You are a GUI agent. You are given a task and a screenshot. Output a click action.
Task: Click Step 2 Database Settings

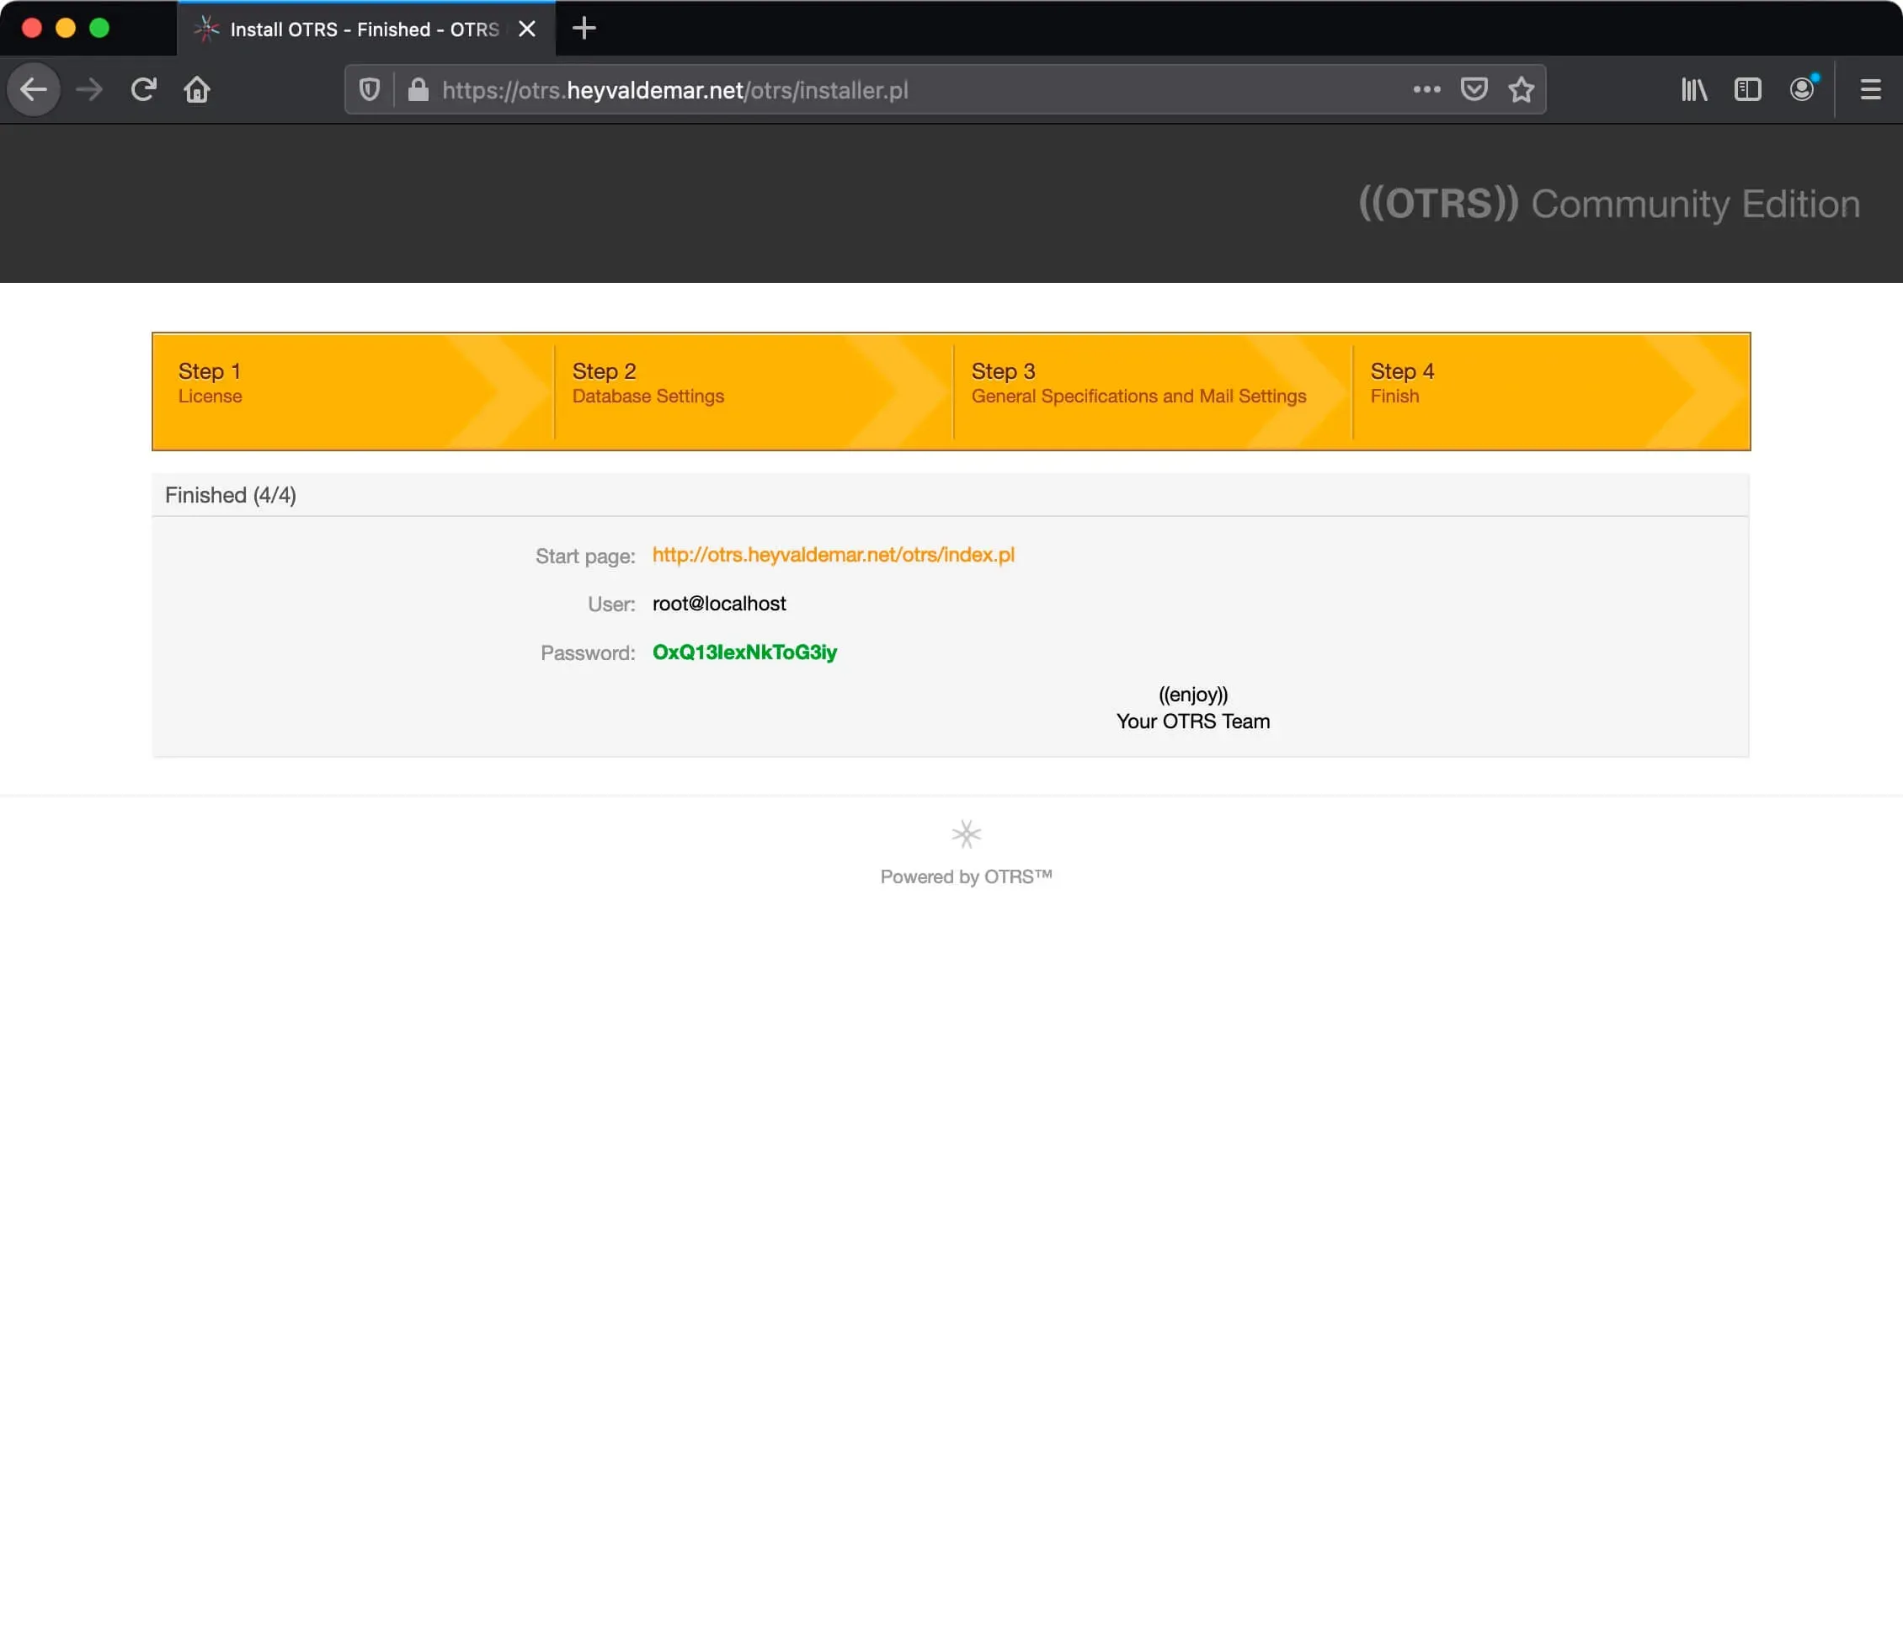coord(648,383)
